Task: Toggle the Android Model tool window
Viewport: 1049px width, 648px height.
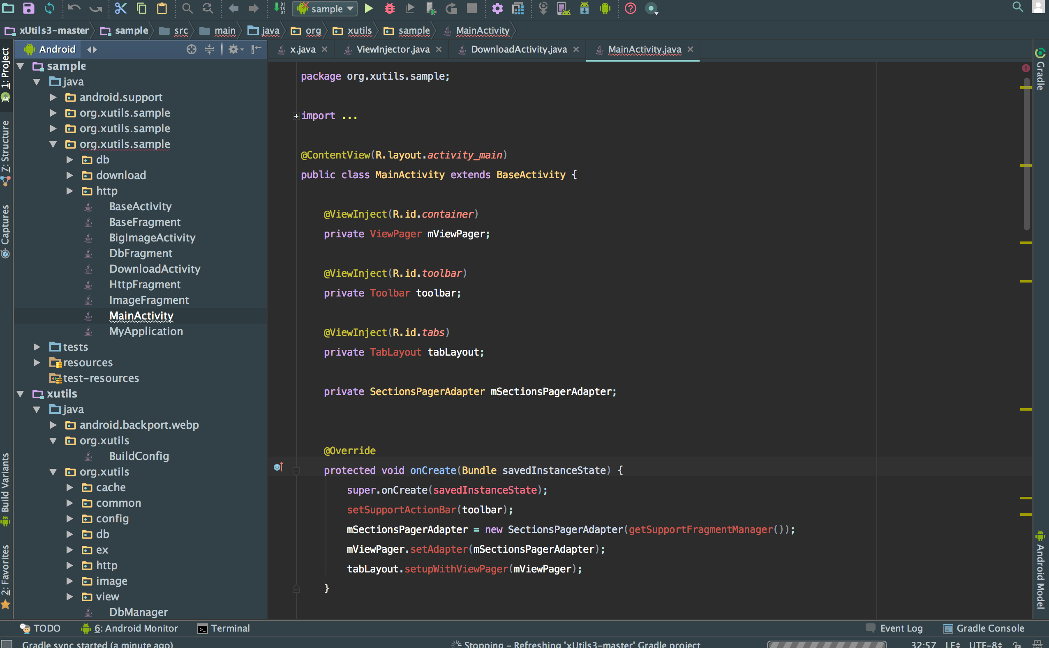Action: click(1040, 570)
